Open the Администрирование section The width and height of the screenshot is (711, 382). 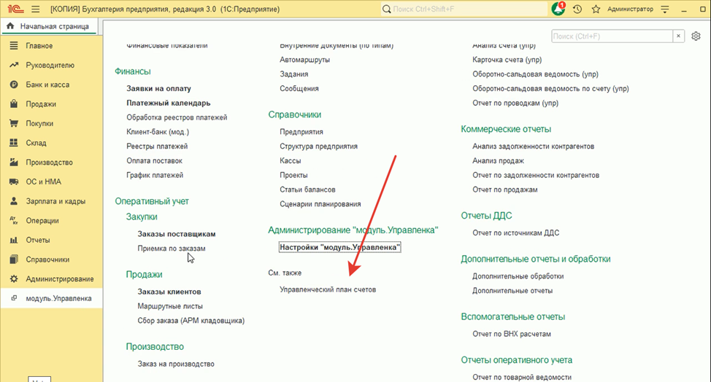(x=59, y=278)
